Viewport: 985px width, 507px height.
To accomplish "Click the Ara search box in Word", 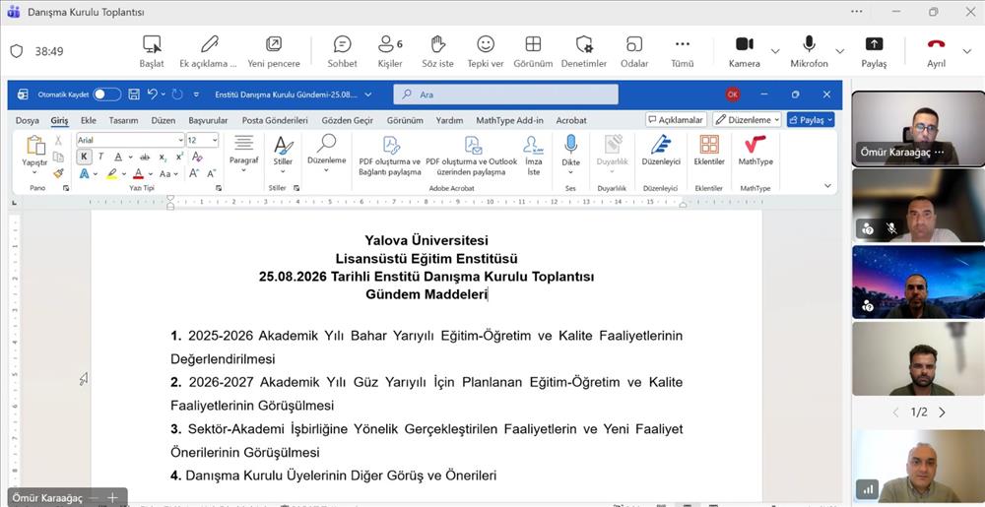I will (505, 95).
